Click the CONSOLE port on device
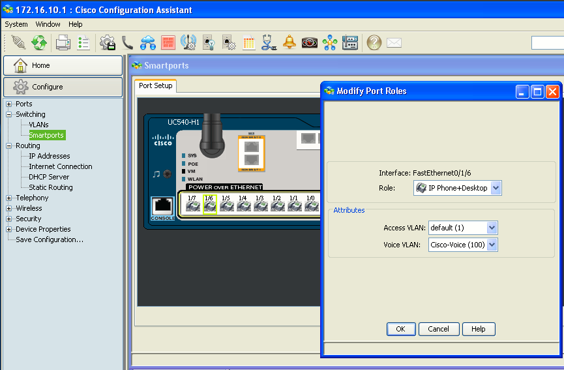564x370 pixels. pyautogui.click(x=162, y=208)
